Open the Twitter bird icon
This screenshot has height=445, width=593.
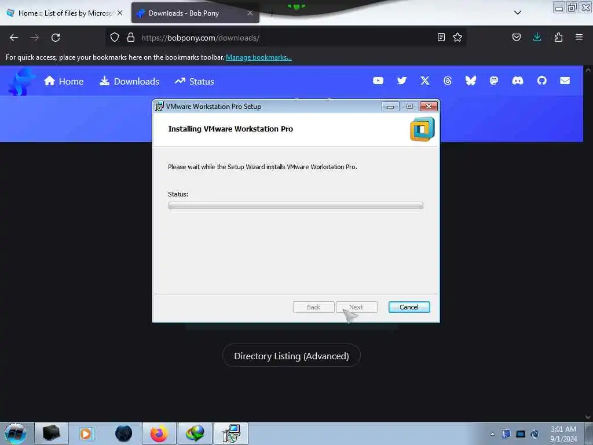402,81
